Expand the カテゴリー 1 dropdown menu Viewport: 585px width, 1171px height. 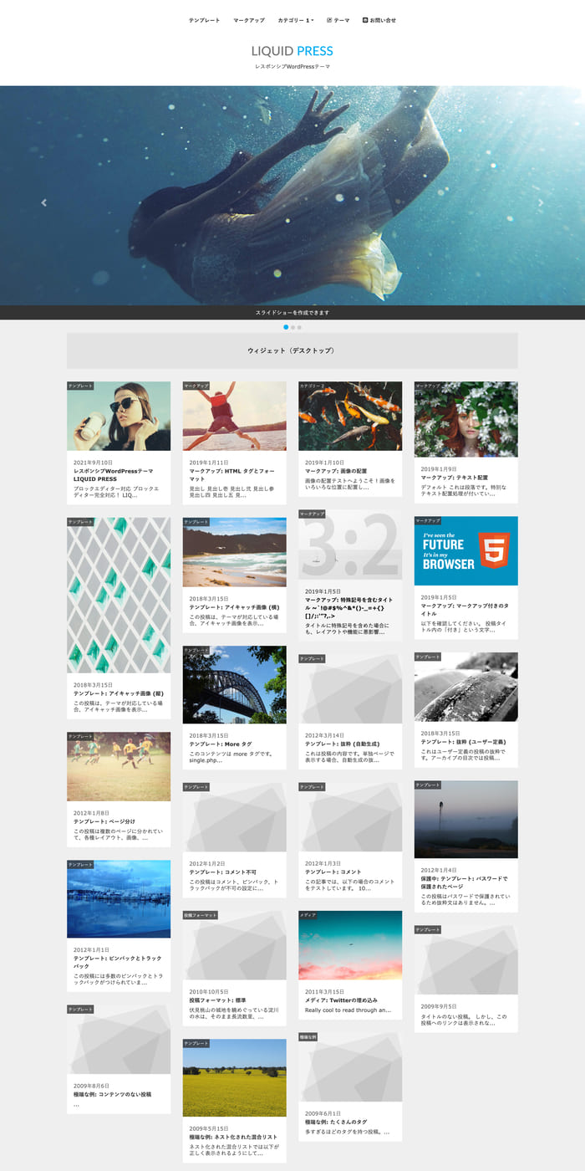tap(296, 20)
